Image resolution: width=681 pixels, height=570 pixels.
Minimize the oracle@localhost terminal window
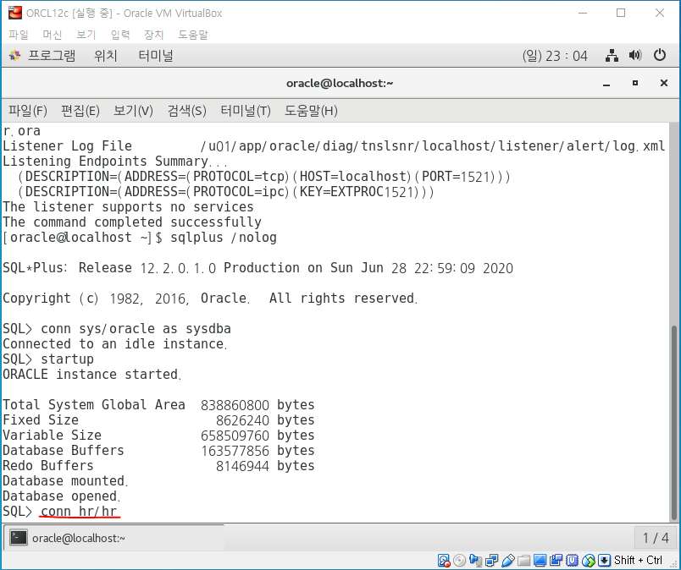(606, 84)
